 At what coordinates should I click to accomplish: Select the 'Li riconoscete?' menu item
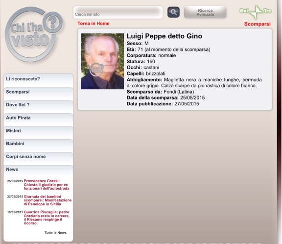pyautogui.click(x=38, y=81)
